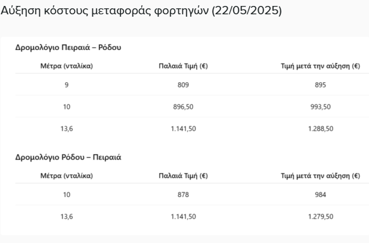Viewport: 369px width, 243px height.
Task: Select the 1.288,50 price after increase
Action: 321,129
